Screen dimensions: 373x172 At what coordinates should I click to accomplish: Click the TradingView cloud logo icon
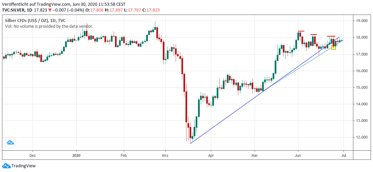(x=6, y=166)
